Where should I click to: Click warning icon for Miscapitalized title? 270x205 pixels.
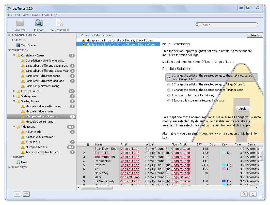click(x=23, y=147)
